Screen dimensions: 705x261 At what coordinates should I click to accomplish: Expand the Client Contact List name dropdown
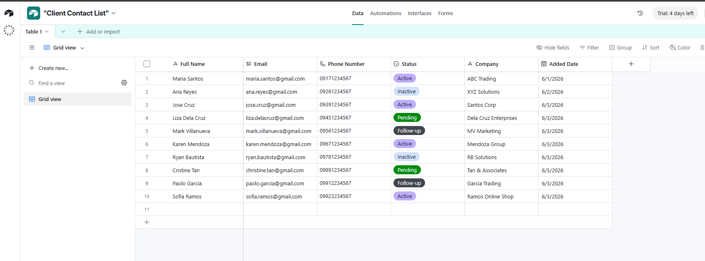click(x=114, y=13)
